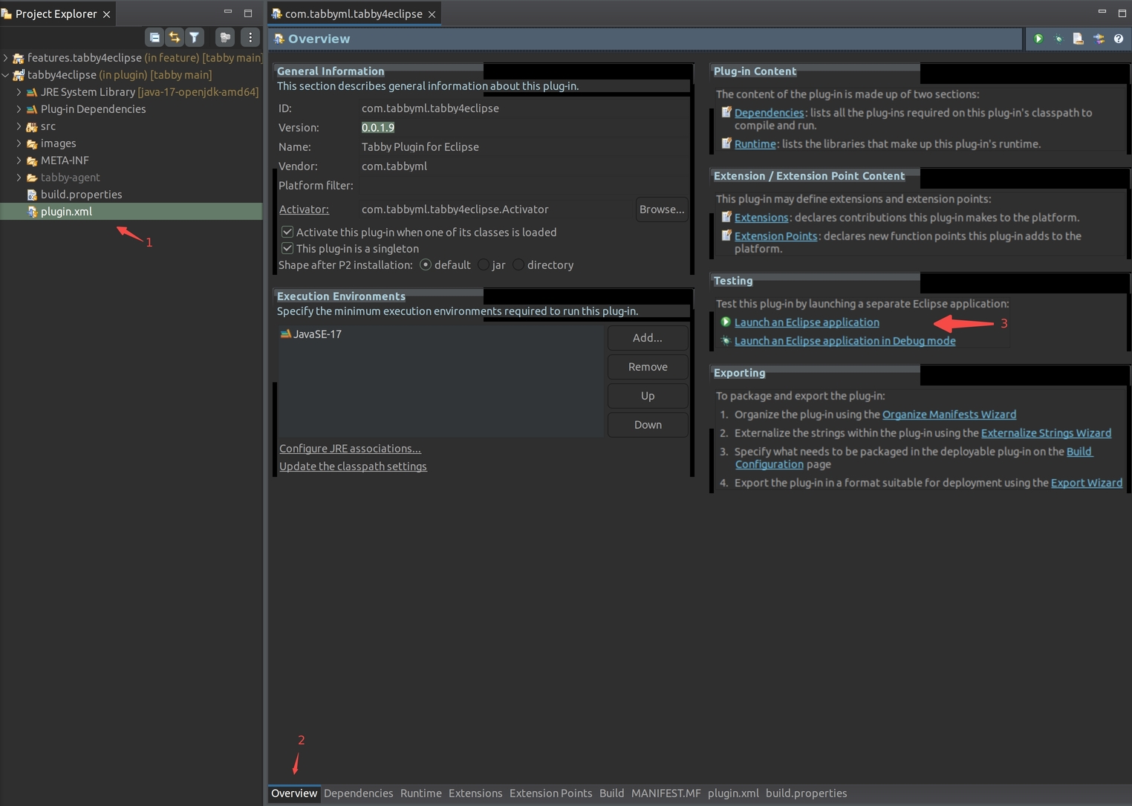Expand the images folder
Image resolution: width=1132 pixels, height=806 pixels.
19,143
